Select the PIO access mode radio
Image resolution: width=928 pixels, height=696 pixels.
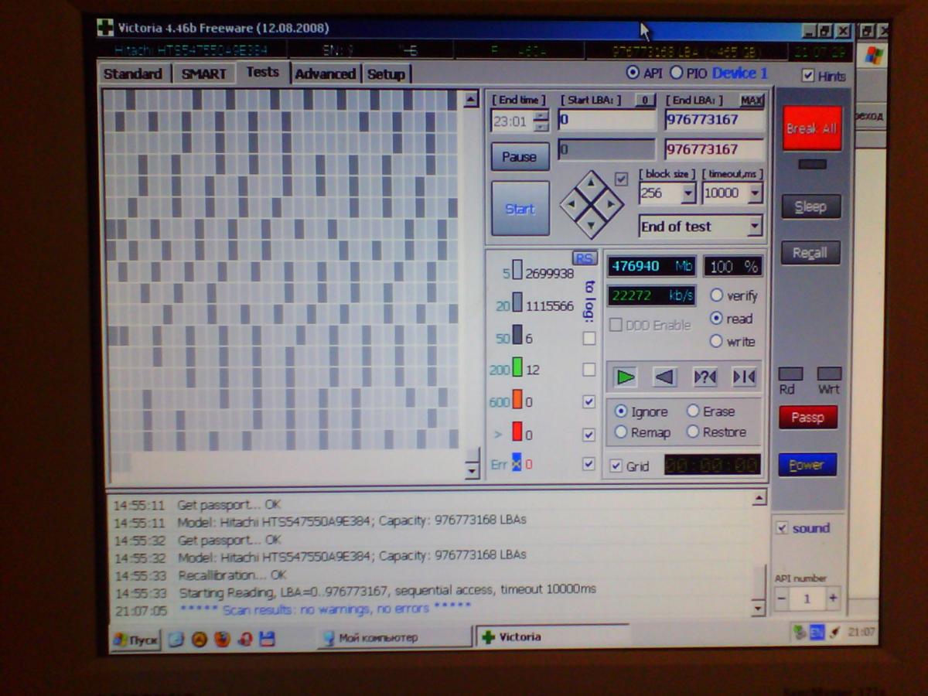676,73
